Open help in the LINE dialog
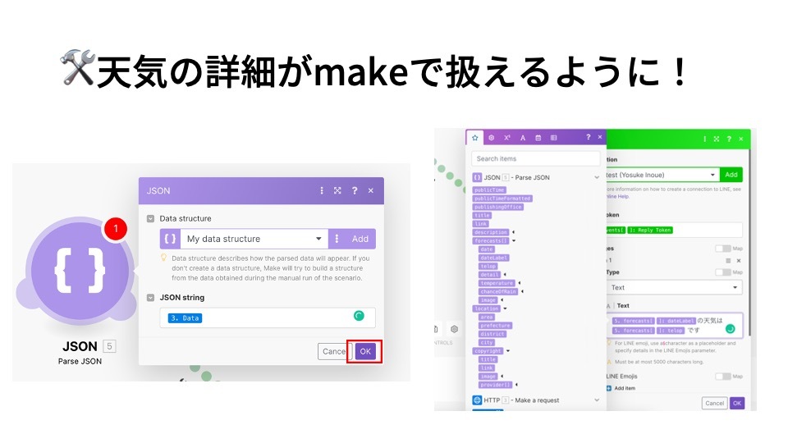The width and height of the screenshot is (788, 443). (x=728, y=139)
